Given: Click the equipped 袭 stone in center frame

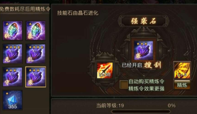Looking at the screenshot, I should click(x=144, y=50).
